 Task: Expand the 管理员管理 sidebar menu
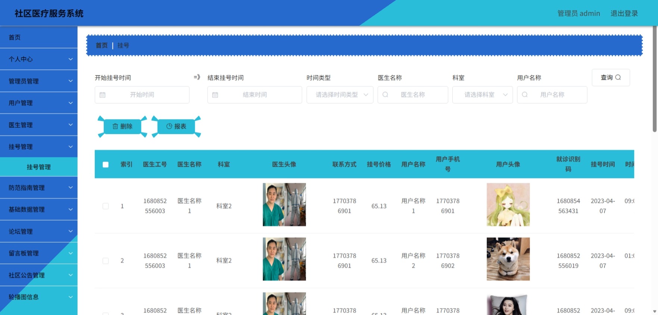click(39, 81)
